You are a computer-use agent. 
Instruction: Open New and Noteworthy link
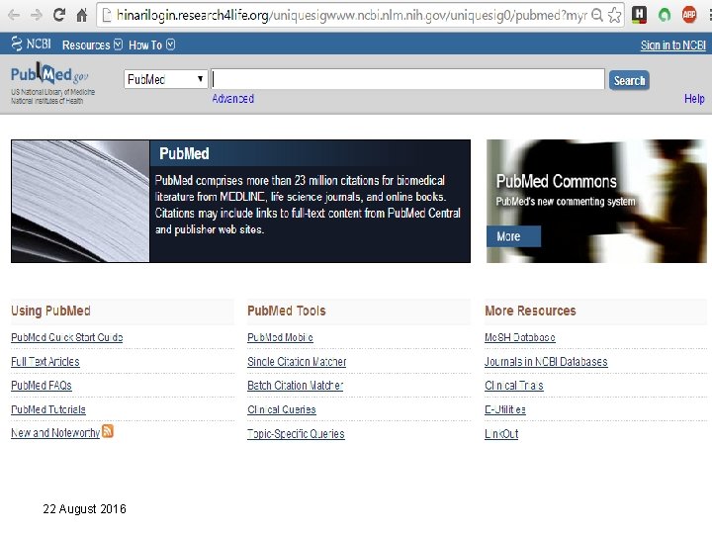coord(55,433)
